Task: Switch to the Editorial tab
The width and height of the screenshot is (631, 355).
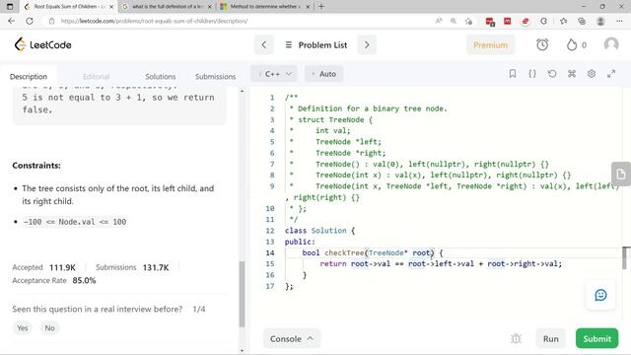Action: (x=96, y=77)
